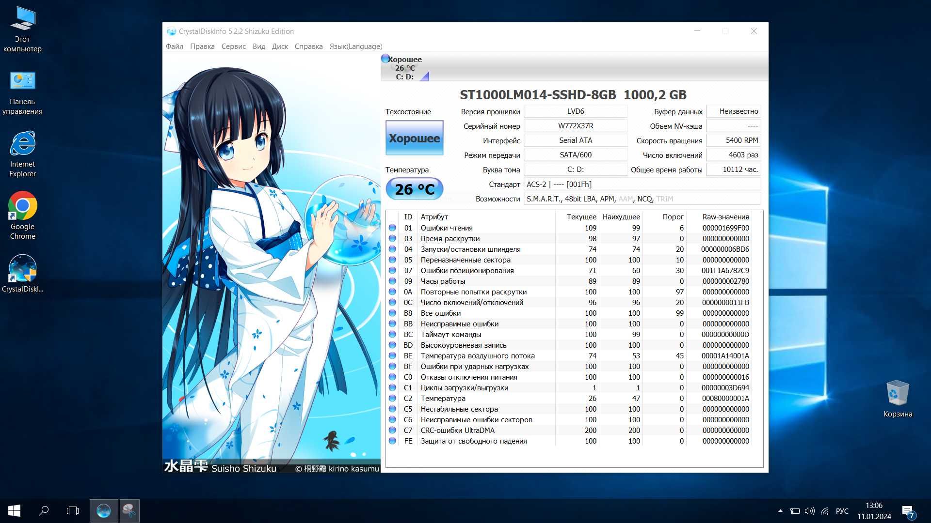
Task: Click the SATA/600 transfer mode field
Action: click(x=576, y=155)
